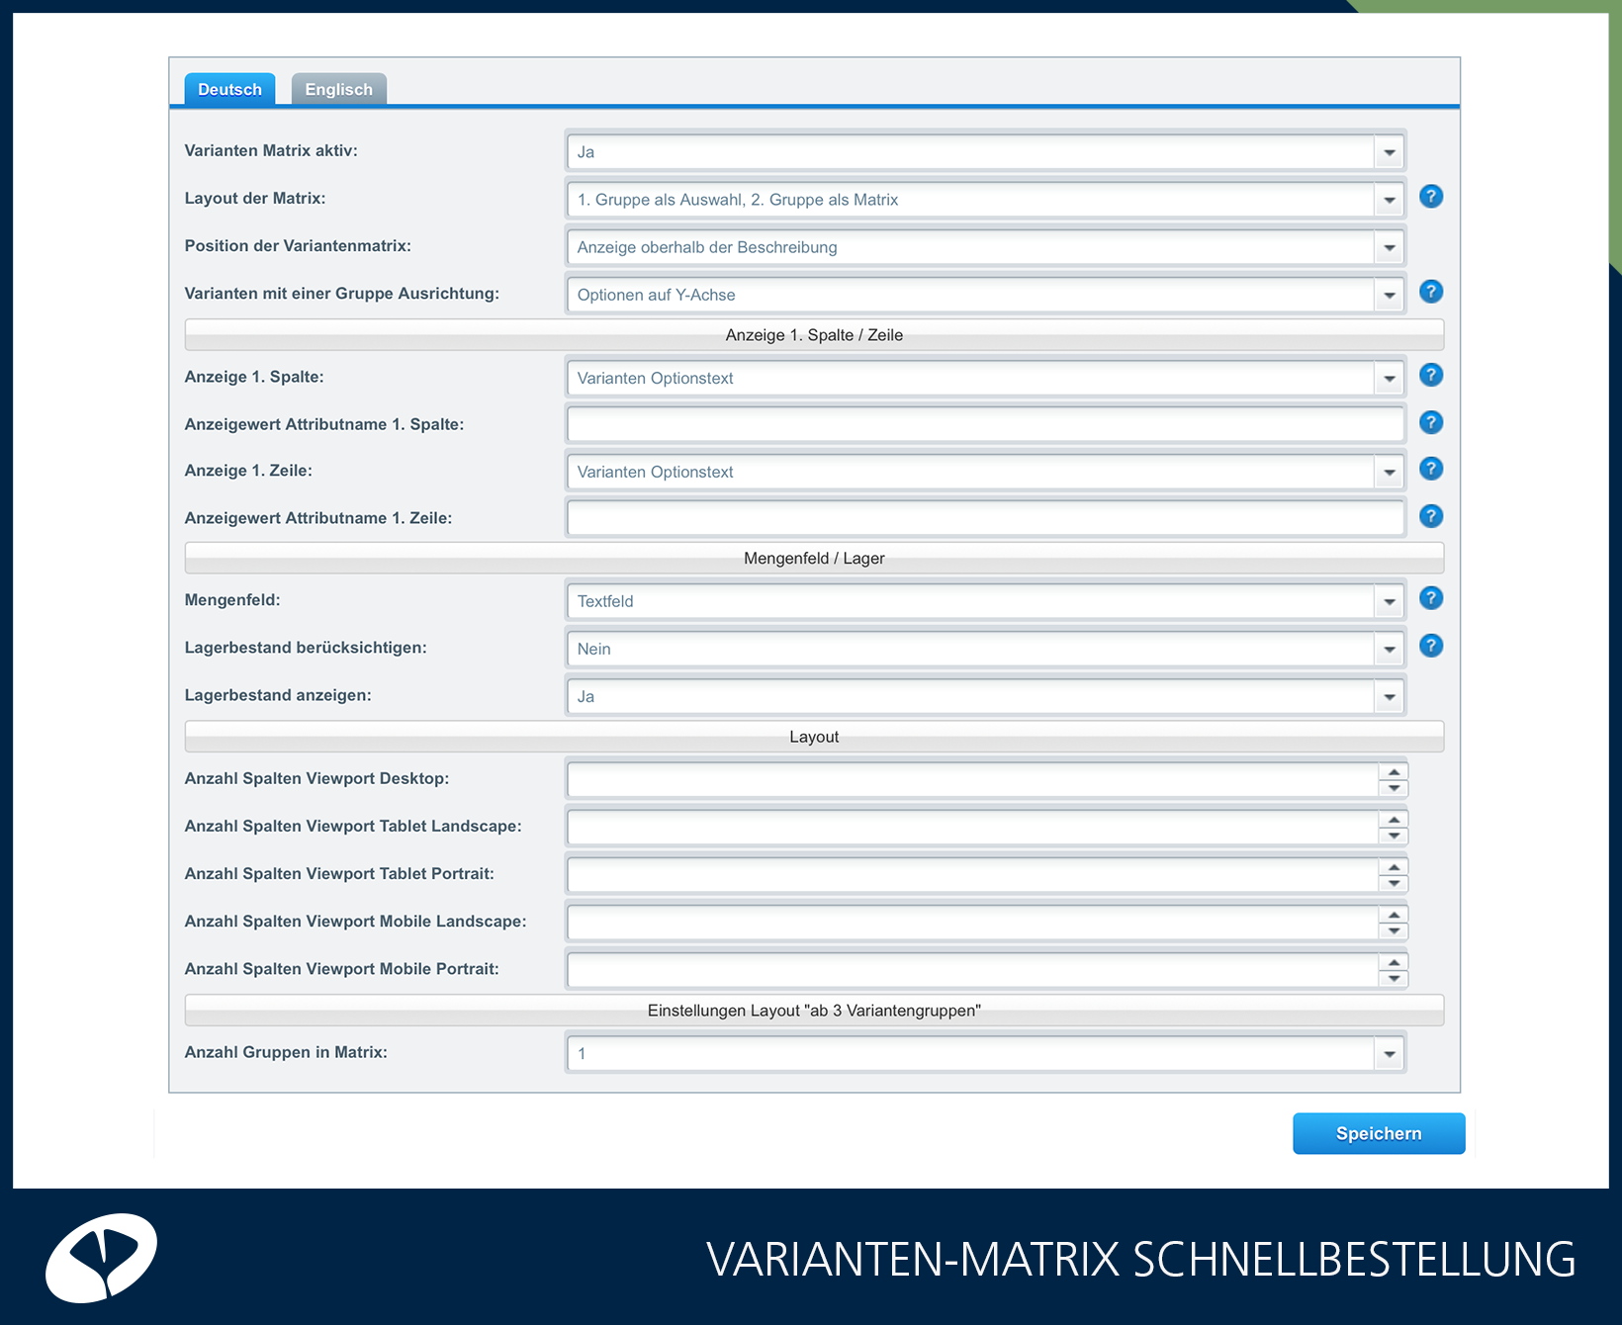
Task: Focus Anzeigewert Attributname 1. Spalte field
Action: (x=985, y=424)
